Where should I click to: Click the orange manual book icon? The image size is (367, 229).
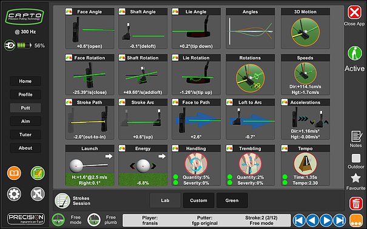click(14, 173)
